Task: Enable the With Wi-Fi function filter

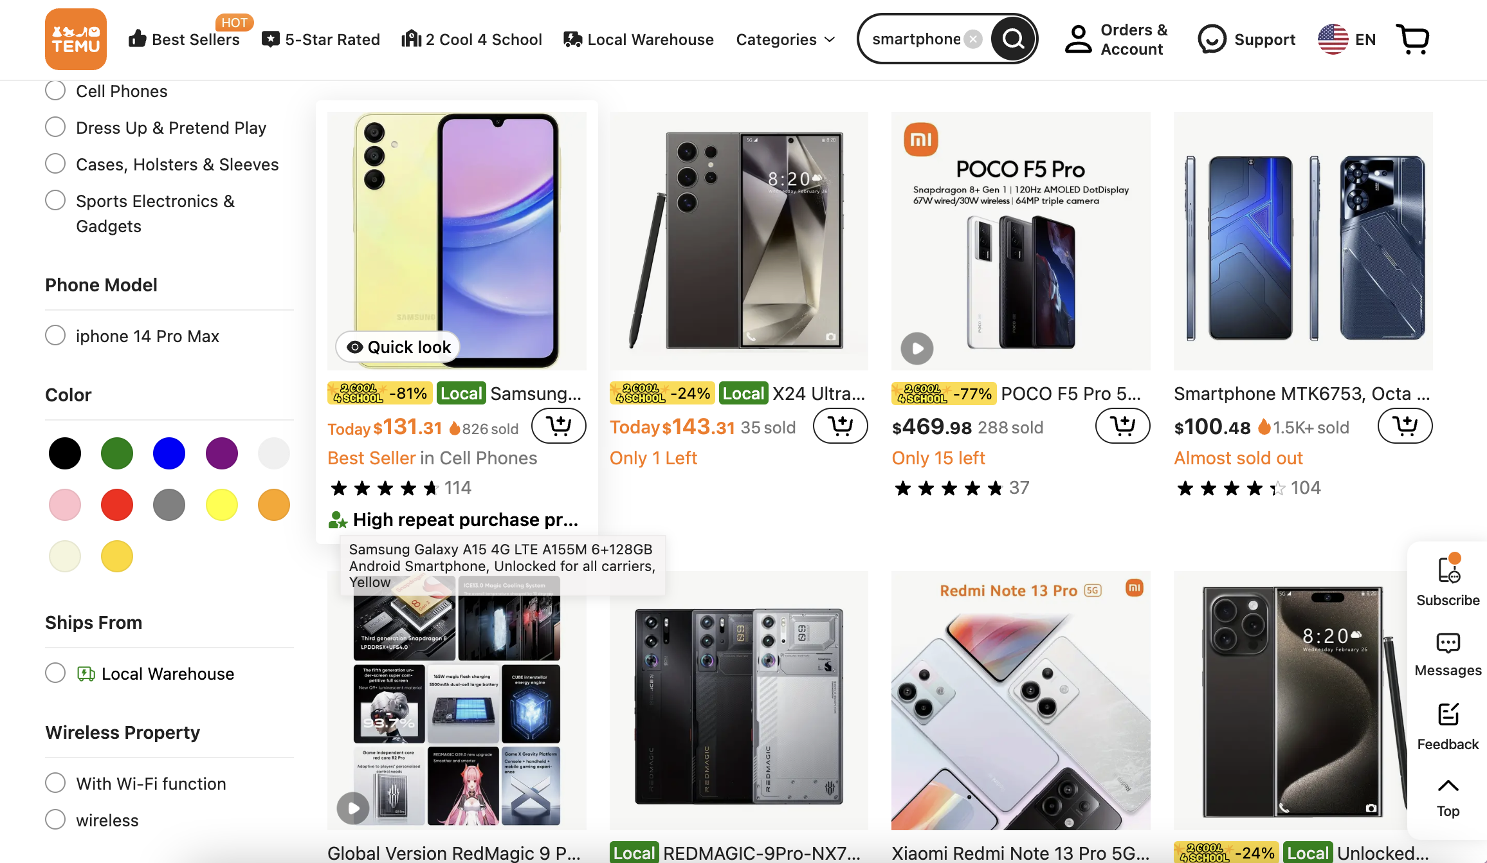Action: pyautogui.click(x=55, y=783)
